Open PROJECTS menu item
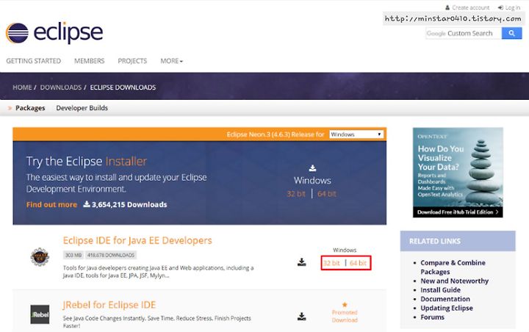The width and height of the screenshot is (529, 332). [x=132, y=61]
